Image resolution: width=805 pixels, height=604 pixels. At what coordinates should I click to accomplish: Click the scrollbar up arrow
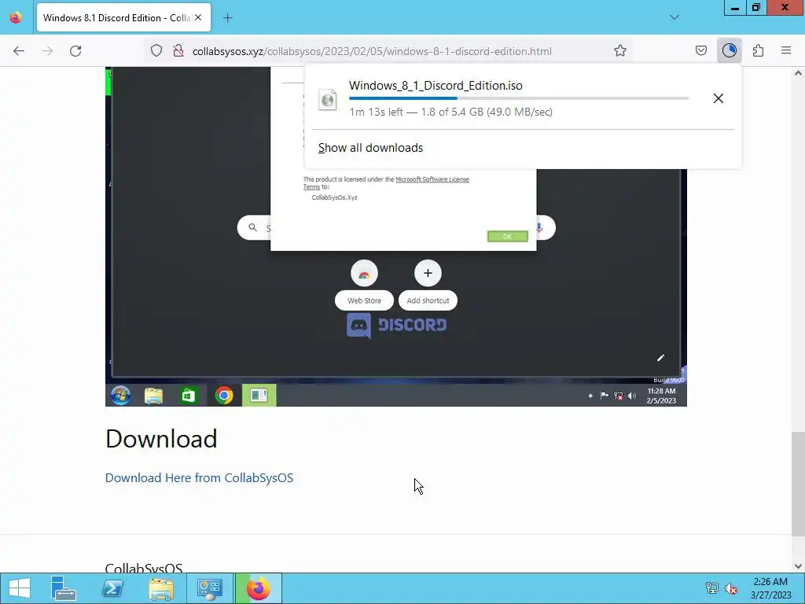point(798,73)
